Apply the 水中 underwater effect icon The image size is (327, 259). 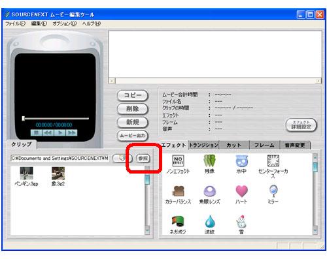pyautogui.click(x=241, y=160)
